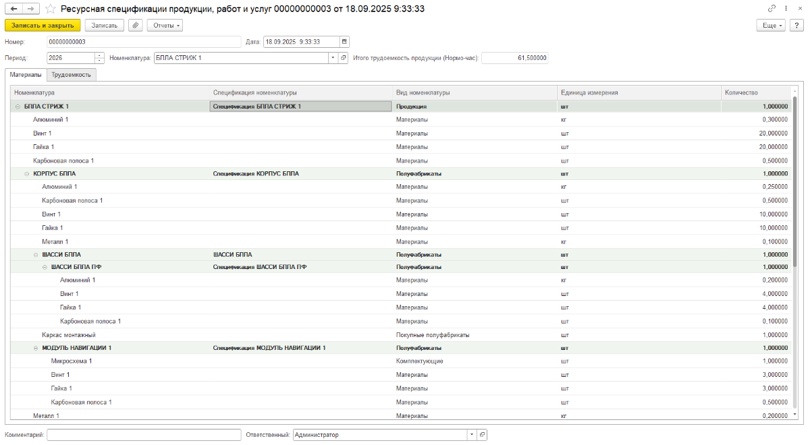Click the Записать button
Image resolution: width=810 pixels, height=445 pixels.
tap(104, 25)
